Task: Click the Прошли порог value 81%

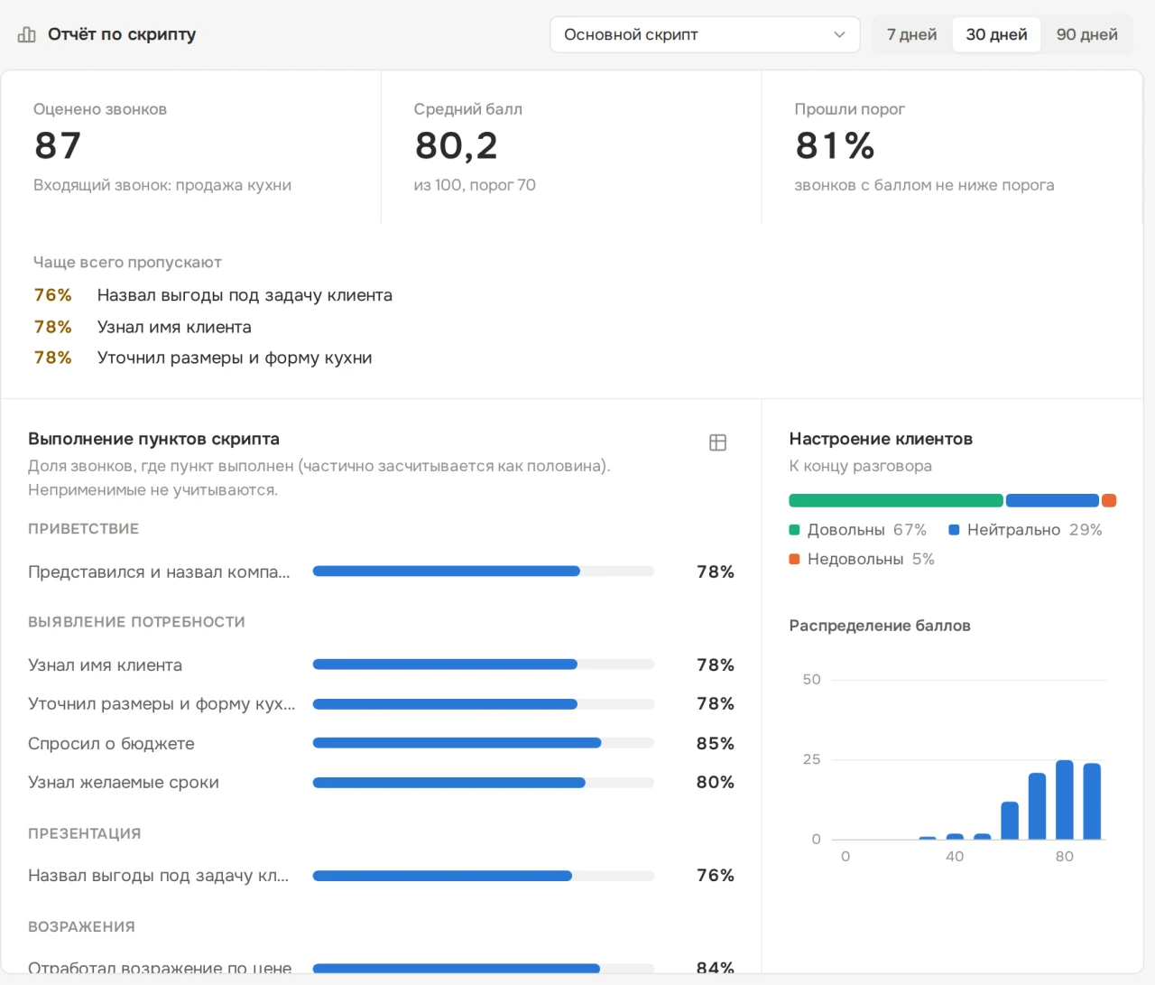Action: pos(835,145)
